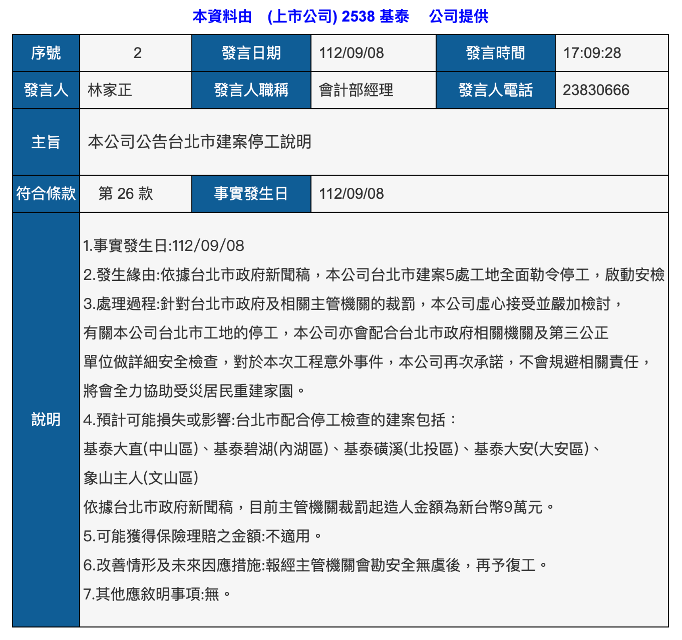Image resolution: width=682 pixels, height=640 pixels.
Task: Click the '事實發生日' header cell
Action: (x=251, y=194)
